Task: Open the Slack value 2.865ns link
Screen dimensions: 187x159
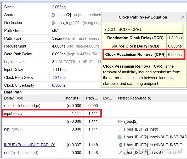Action: click(x=59, y=7)
